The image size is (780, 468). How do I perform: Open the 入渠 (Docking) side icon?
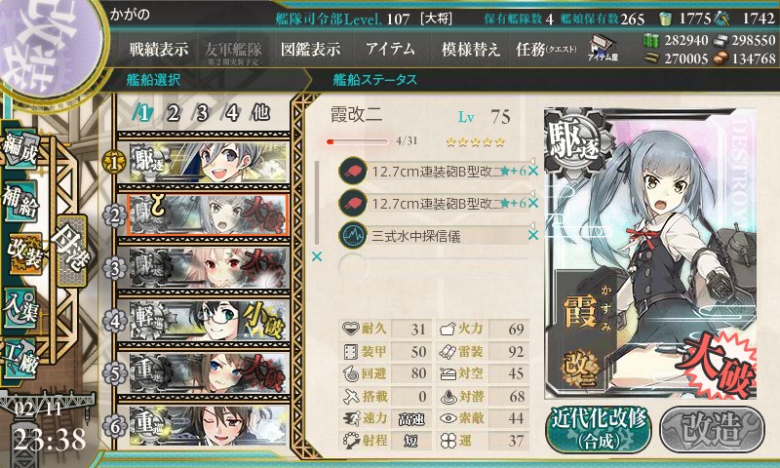20,307
